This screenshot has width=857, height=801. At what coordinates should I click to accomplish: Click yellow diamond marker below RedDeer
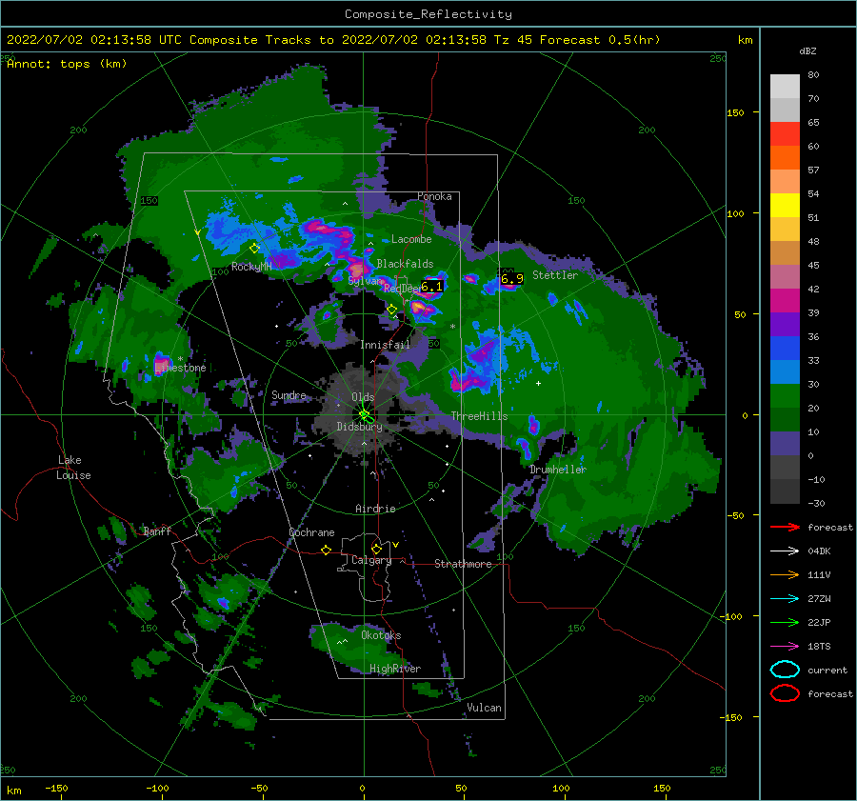[392, 310]
